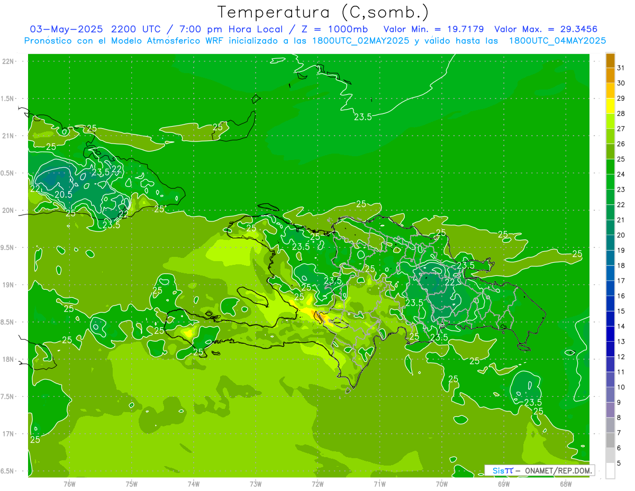The image size is (635, 491).
Task: Click the title 'Temperatura (C,somb.)'
Action: (x=323, y=13)
